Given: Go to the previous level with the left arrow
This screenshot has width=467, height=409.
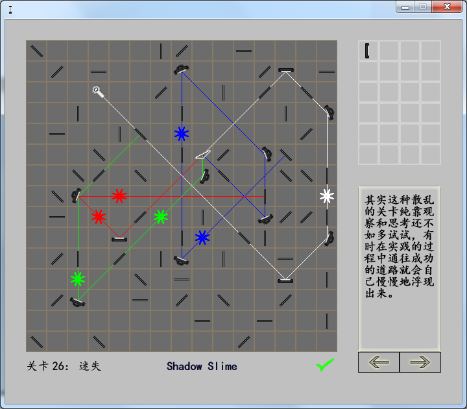Looking at the screenshot, I should (x=379, y=362).
